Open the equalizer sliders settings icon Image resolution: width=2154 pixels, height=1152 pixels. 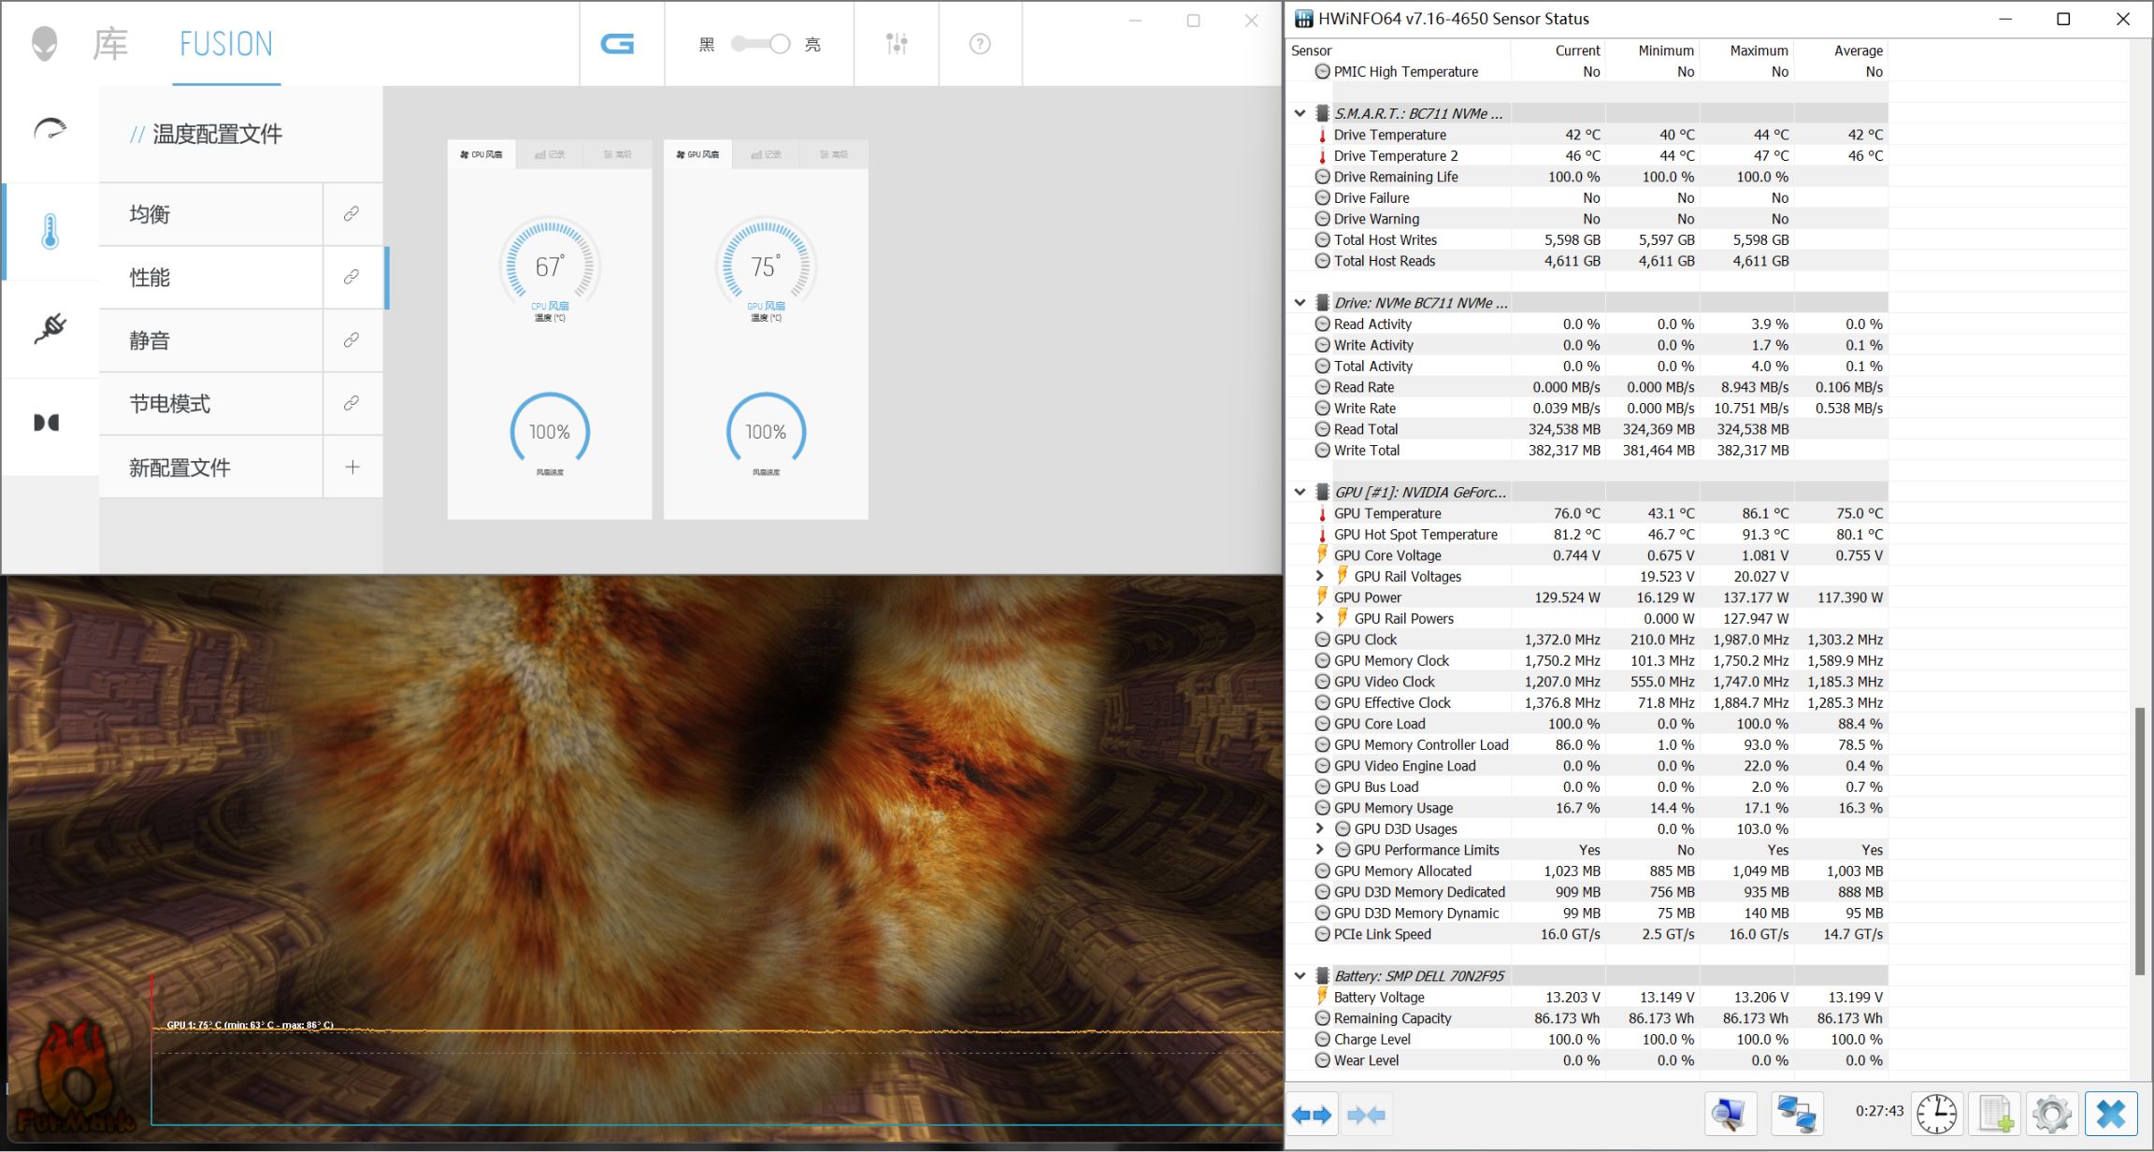pyautogui.click(x=897, y=44)
